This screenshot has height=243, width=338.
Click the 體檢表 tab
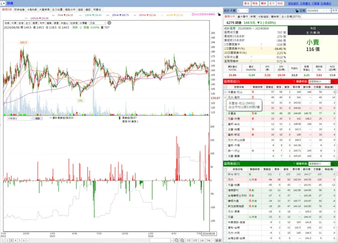pyautogui.click(x=275, y=16)
